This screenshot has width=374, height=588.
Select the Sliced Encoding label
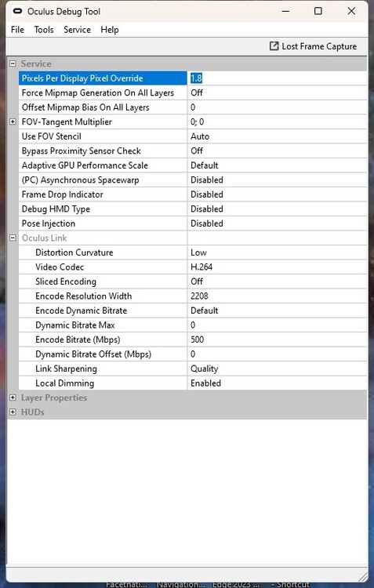(x=66, y=281)
